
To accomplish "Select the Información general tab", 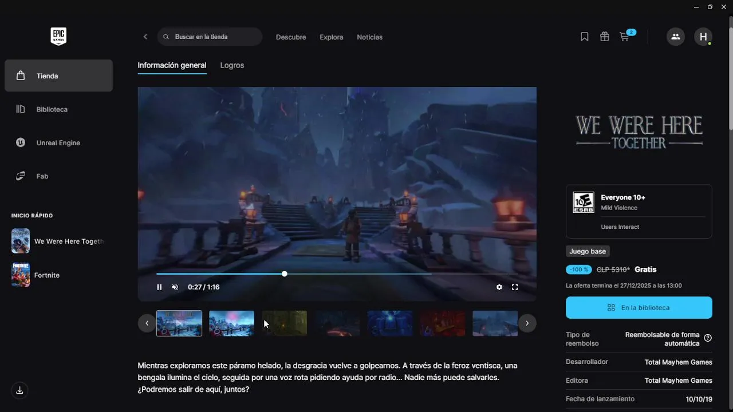I will pos(172,65).
